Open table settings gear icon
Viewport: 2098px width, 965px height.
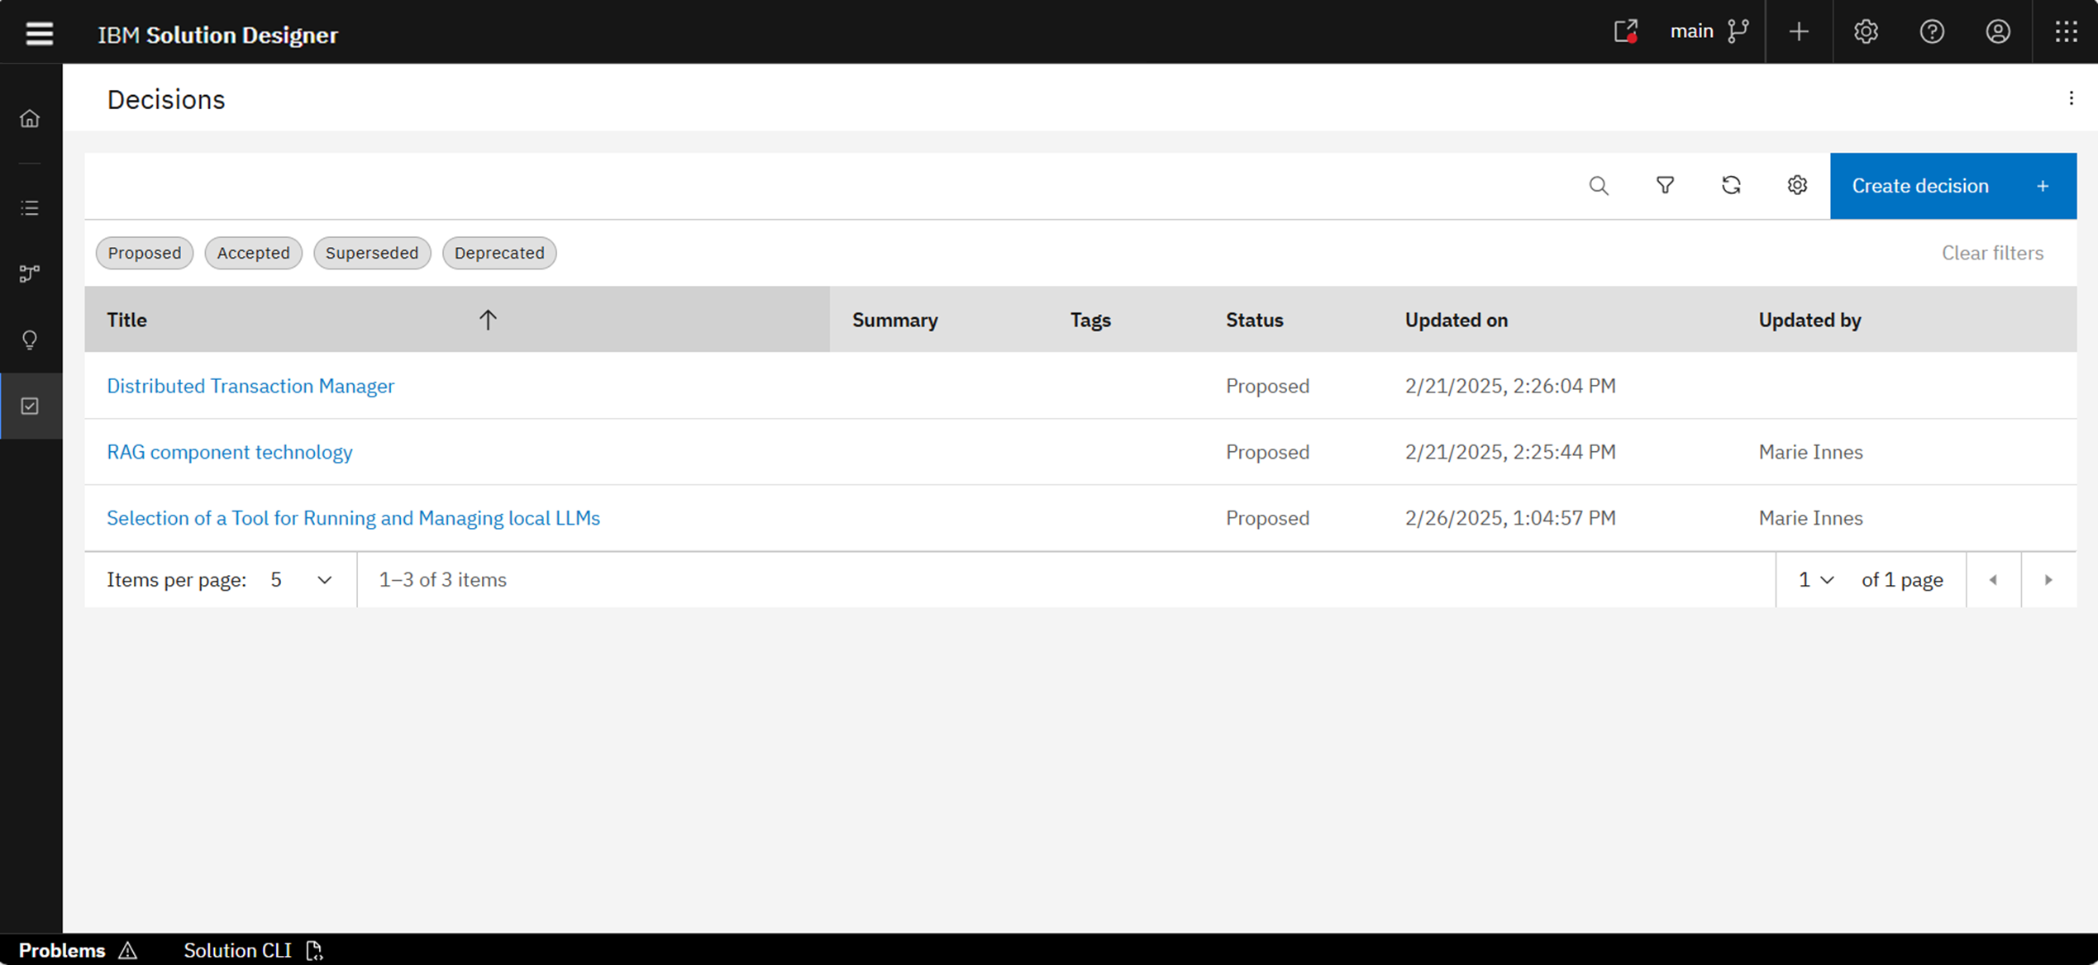click(x=1797, y=186)
